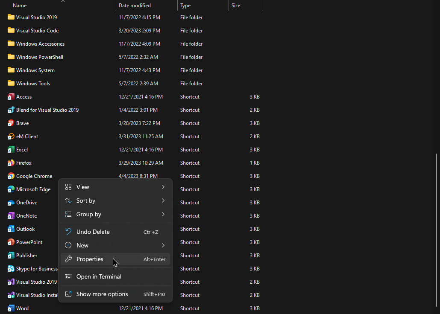Viewport: 440px width, 314px height.
Task: Click the date '3/31/2023 11:25 AM'
Action: pos(141,136)
